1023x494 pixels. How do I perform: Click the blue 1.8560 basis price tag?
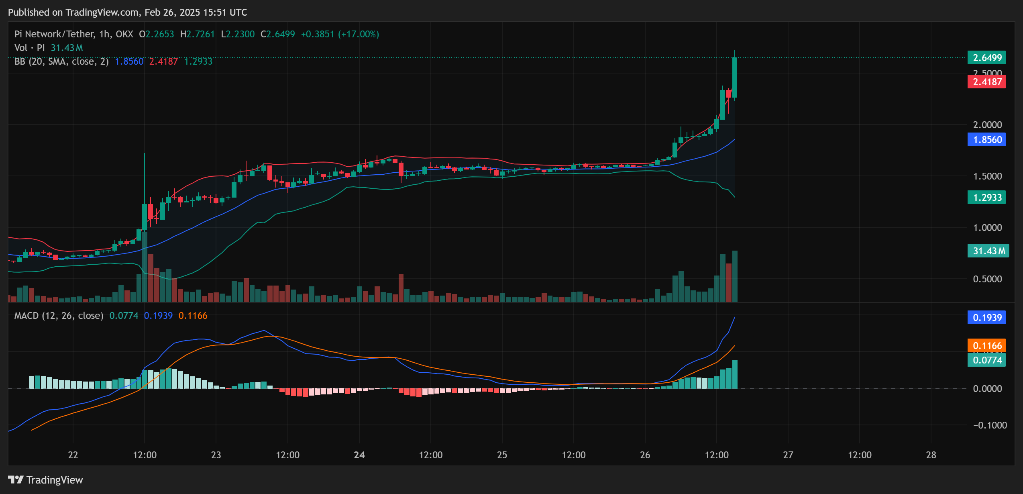tap(987, 140)
